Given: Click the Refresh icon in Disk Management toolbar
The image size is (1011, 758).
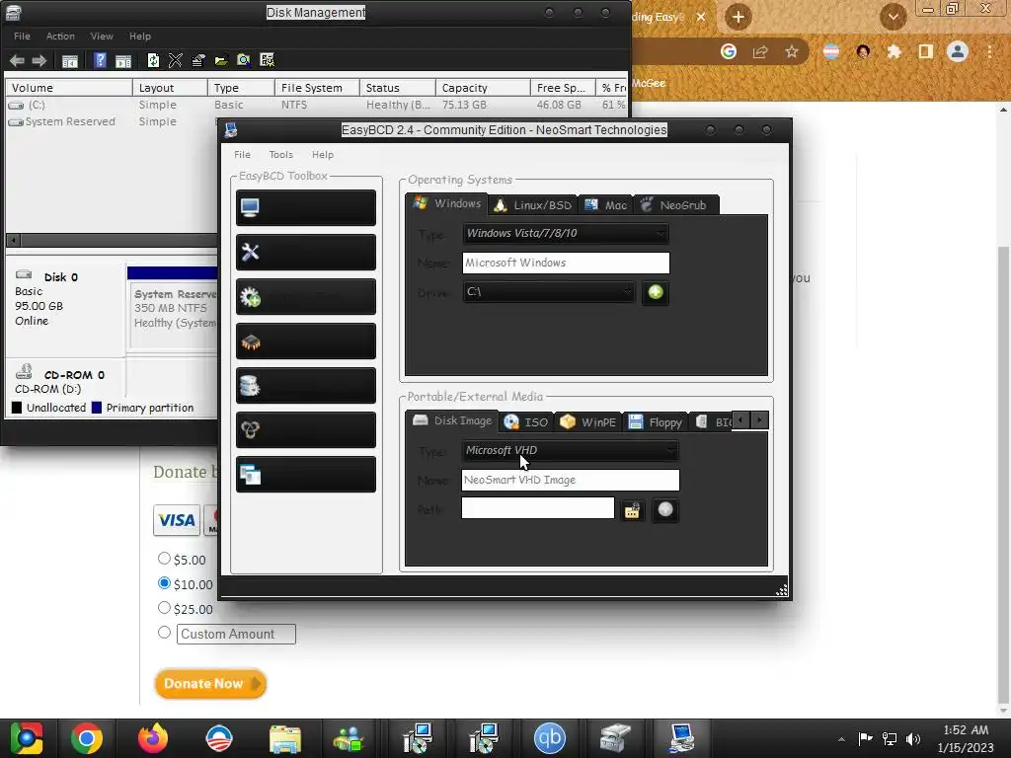Looking at the screenshot, I should point(153,60).
